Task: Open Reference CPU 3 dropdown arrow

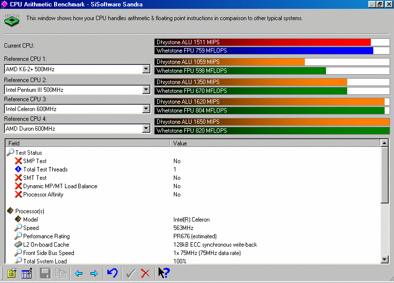Action: 146,109
